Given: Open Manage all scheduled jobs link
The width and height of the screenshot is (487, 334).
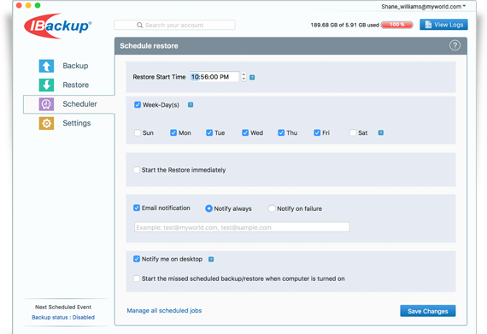Looking at the screenshot, I should pos(164,311).
